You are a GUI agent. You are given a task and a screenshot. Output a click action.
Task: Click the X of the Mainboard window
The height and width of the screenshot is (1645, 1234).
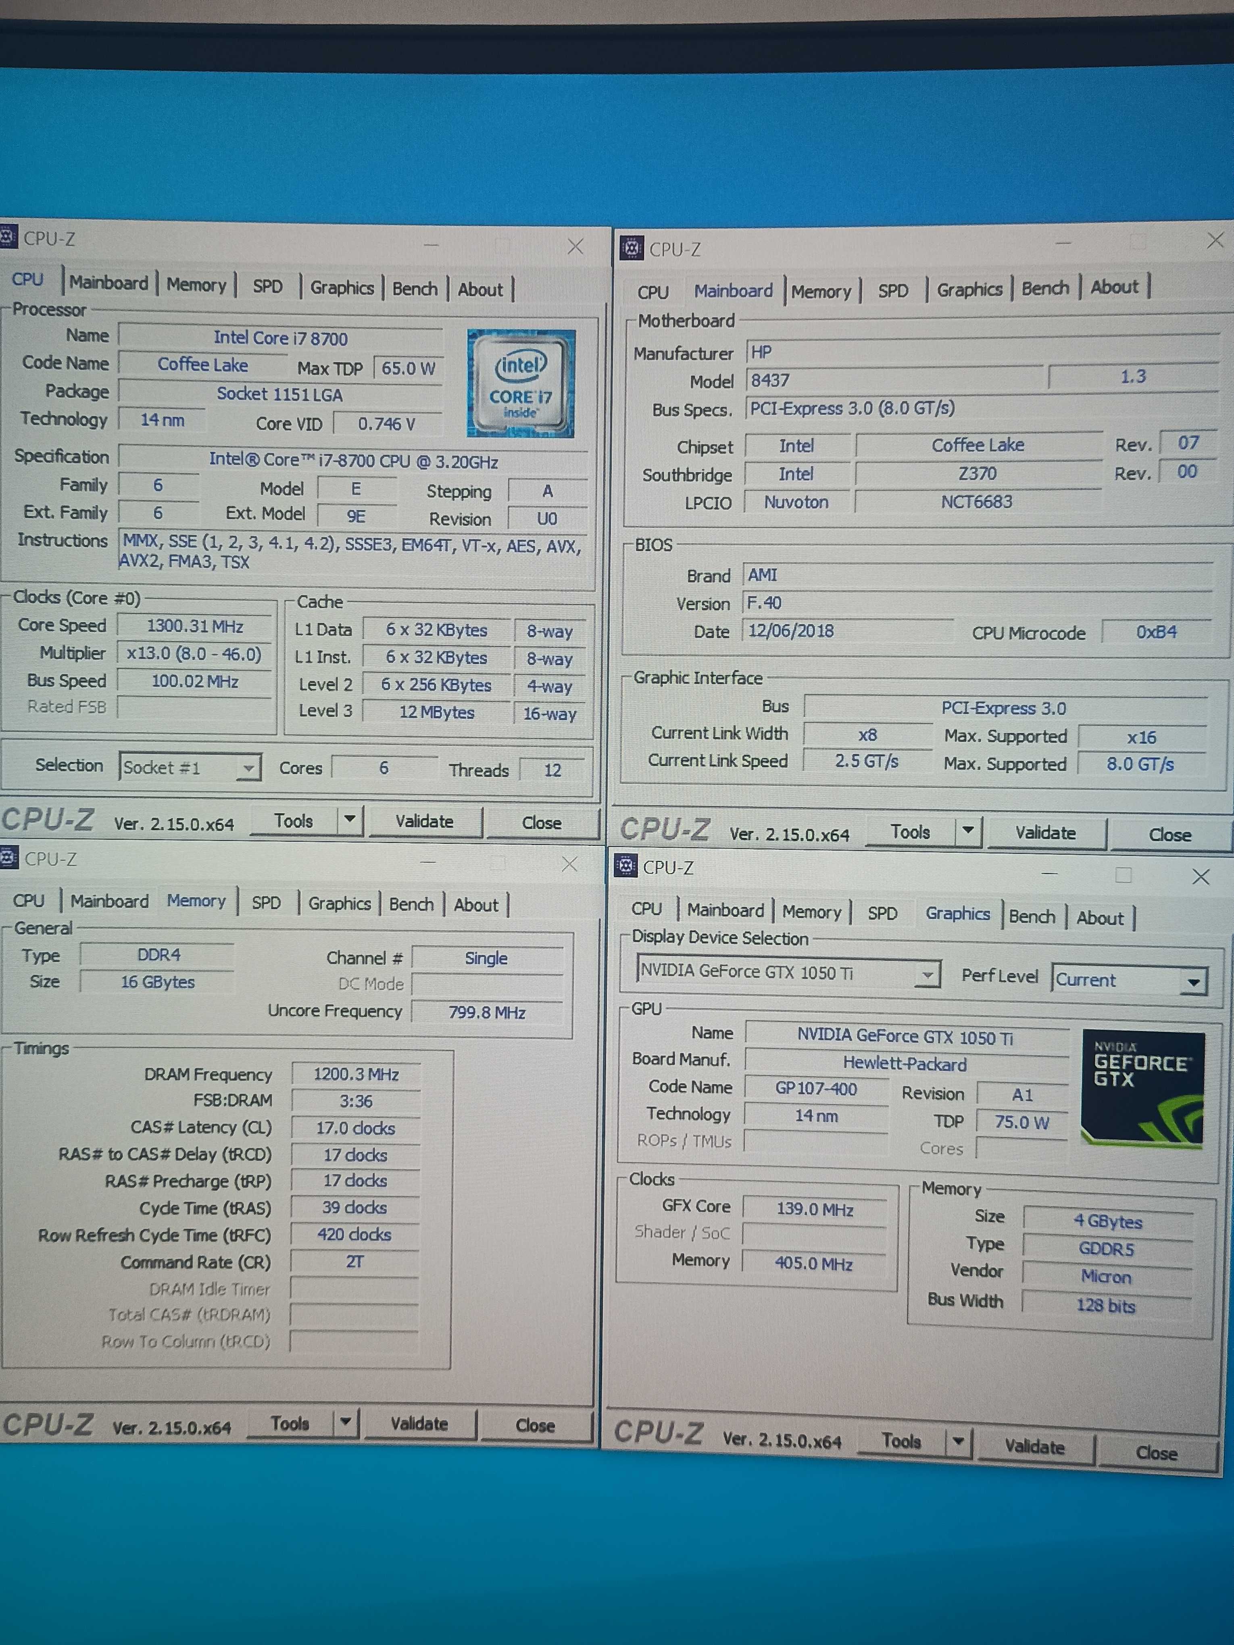1216,240
